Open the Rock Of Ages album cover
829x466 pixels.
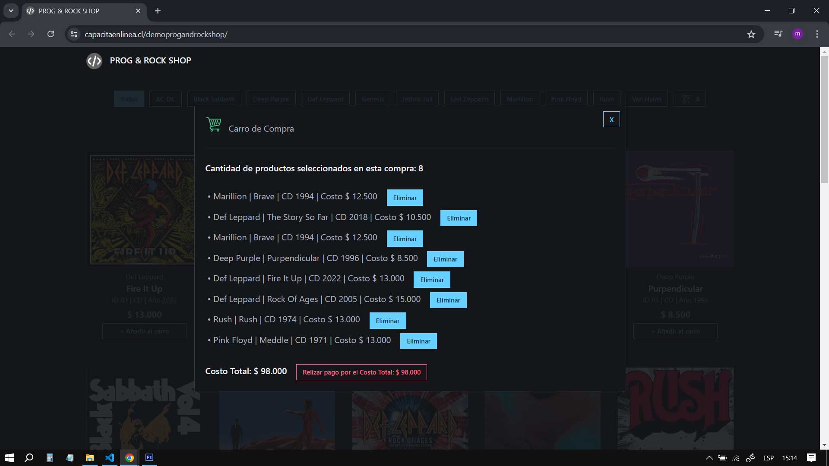pos(410,420)
